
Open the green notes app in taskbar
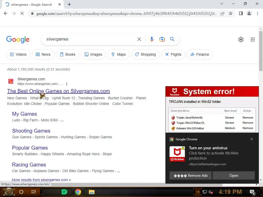(x=64, y=192)
